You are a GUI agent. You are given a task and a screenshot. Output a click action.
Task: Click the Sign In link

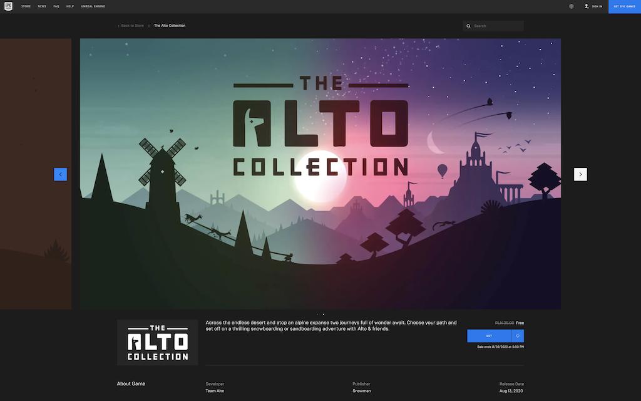[x=597, y=6]
